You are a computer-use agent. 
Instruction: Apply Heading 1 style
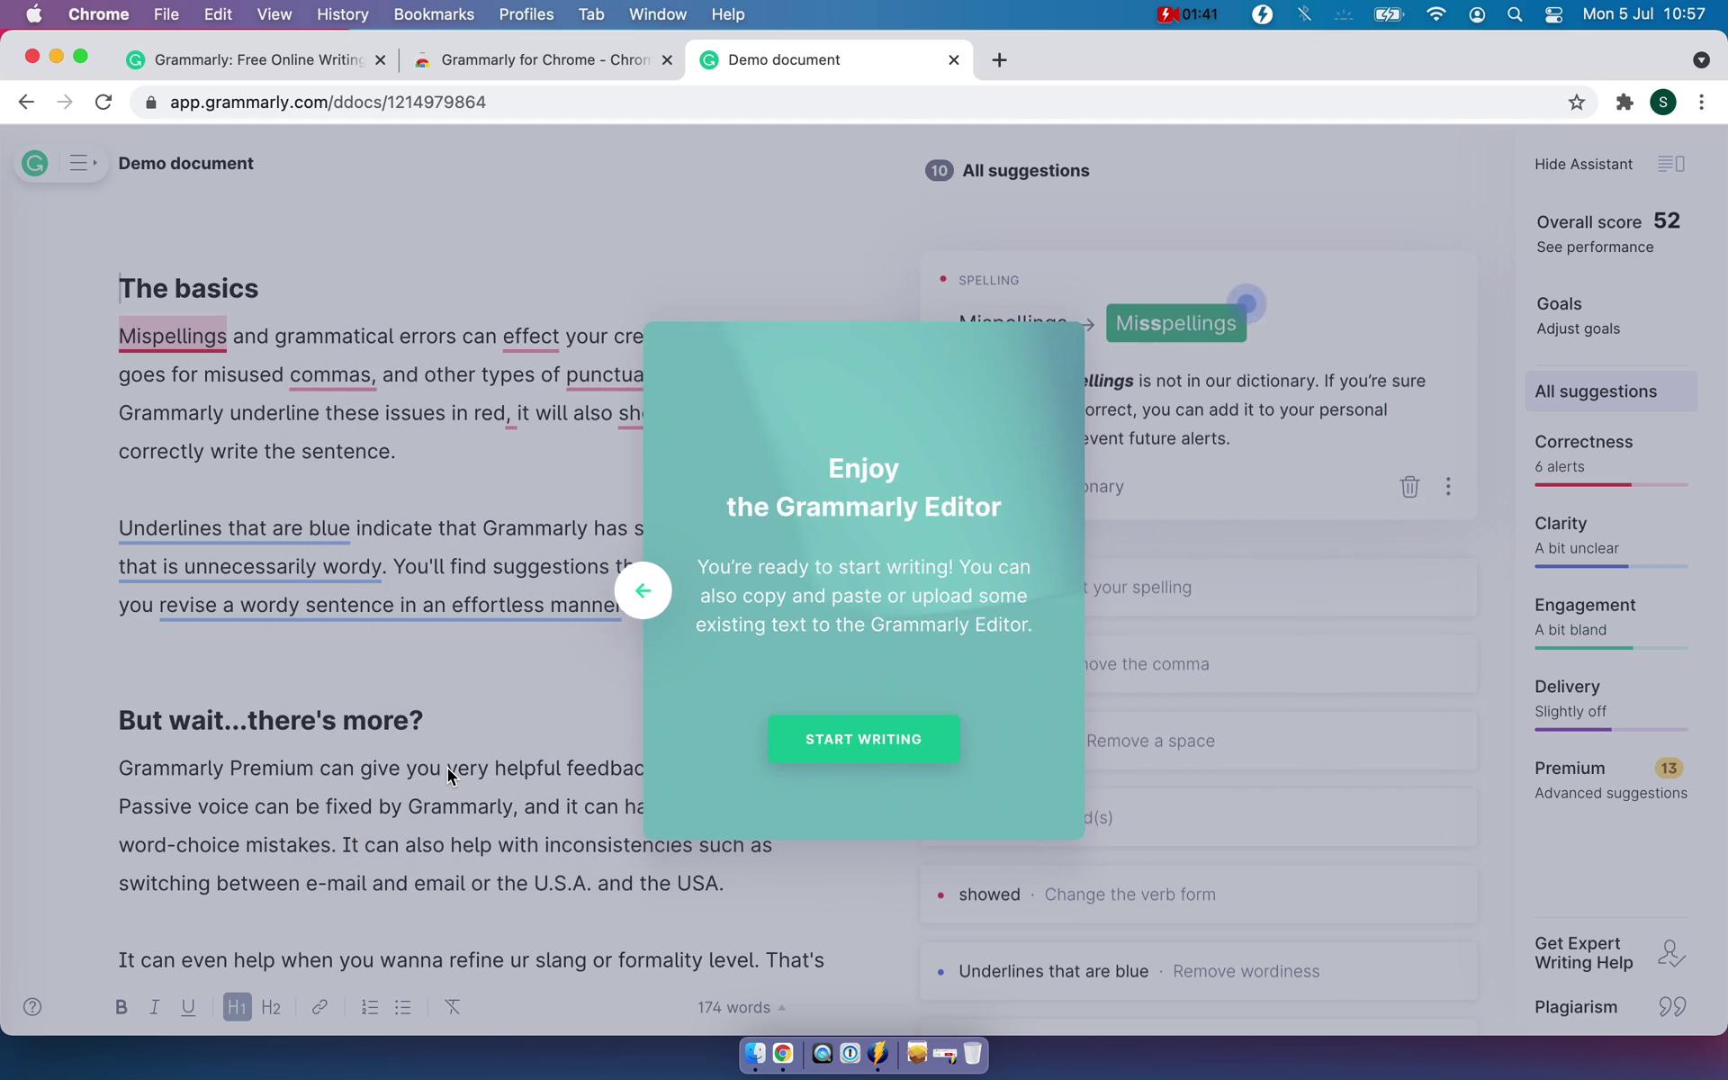(237, 1007)
